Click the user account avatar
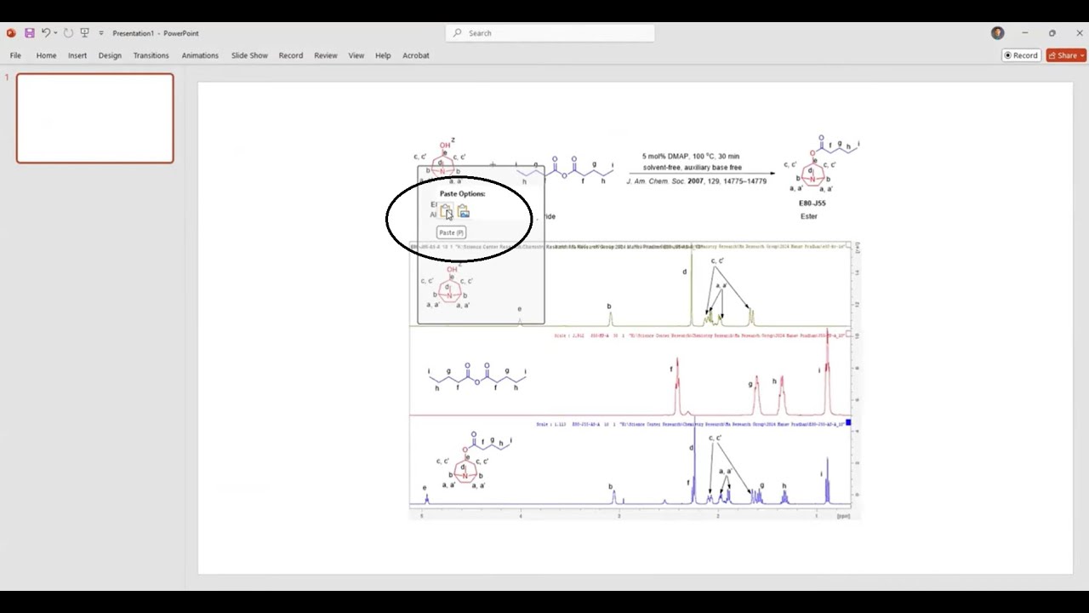The image size is (1089, 613). coord(997,33)
